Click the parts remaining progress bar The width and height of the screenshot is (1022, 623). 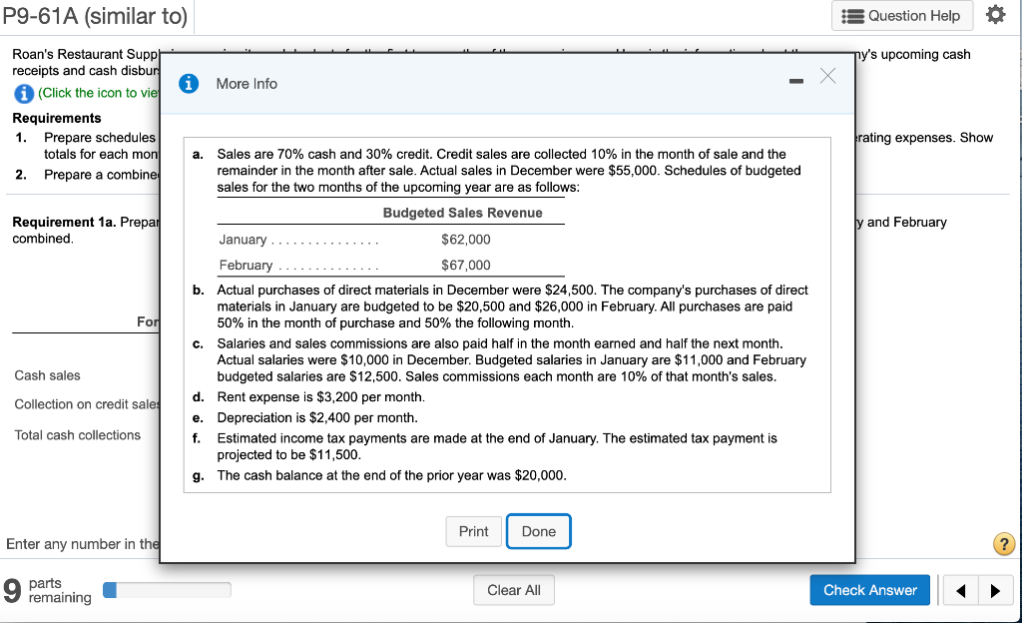(166, 589)
